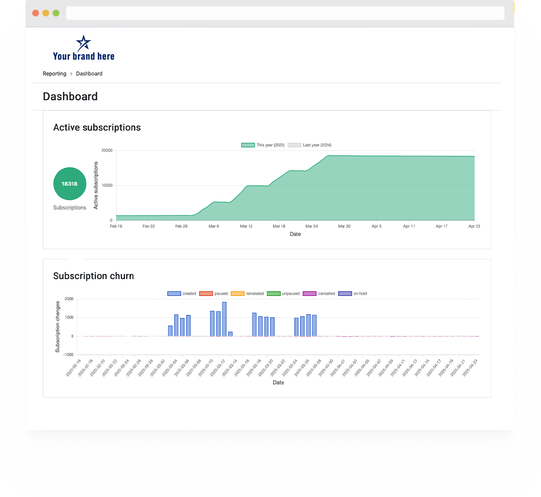The image size is (541, 497).
Task: Click the '2000' churn y-axis value
Action: (69, 299)
